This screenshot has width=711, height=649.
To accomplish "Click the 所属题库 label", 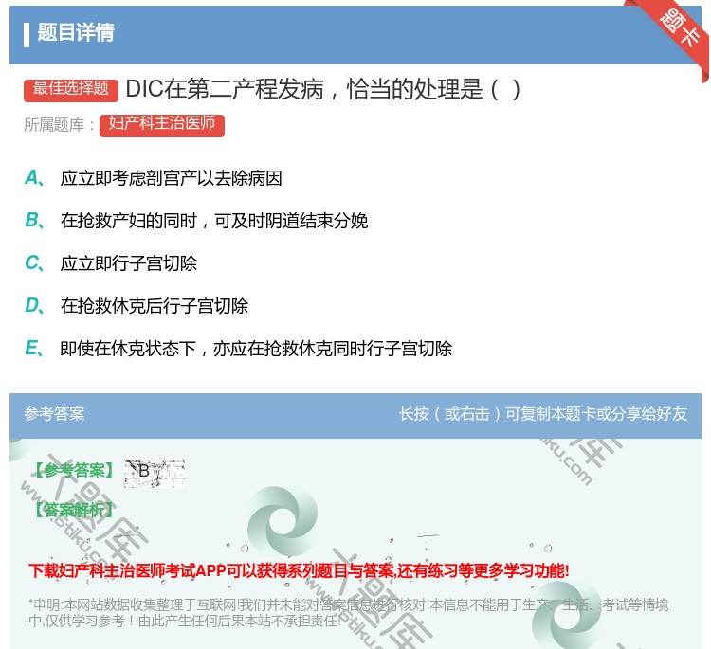I will click(x=59, y=125).
